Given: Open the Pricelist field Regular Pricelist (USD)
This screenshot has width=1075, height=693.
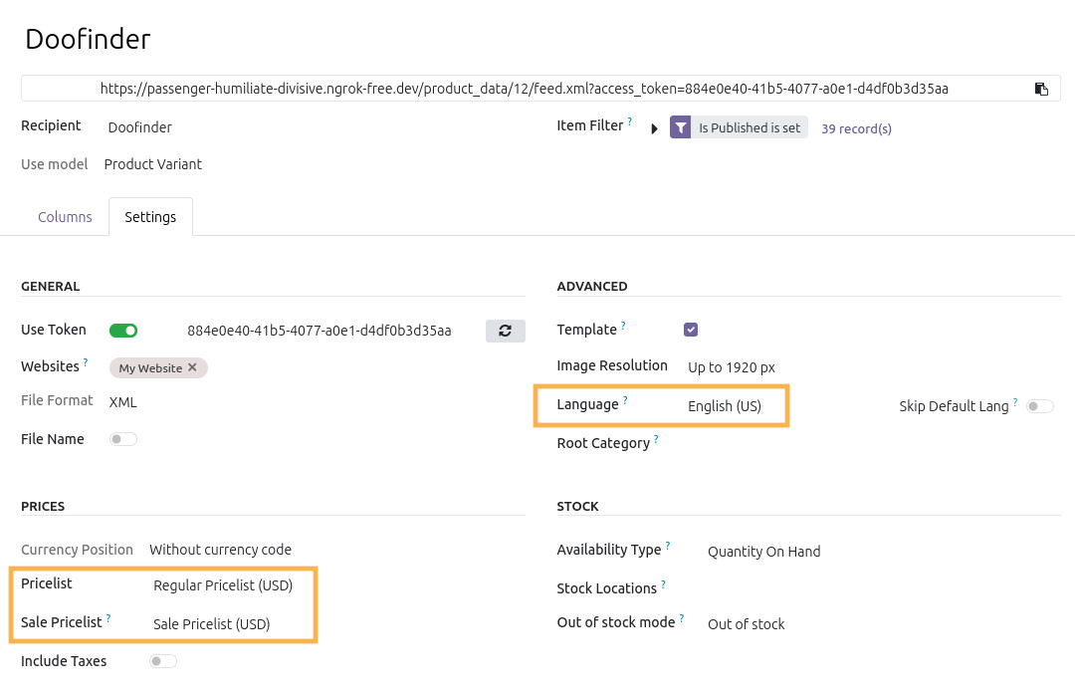Looking at the screenshot, I should point(223,585).
